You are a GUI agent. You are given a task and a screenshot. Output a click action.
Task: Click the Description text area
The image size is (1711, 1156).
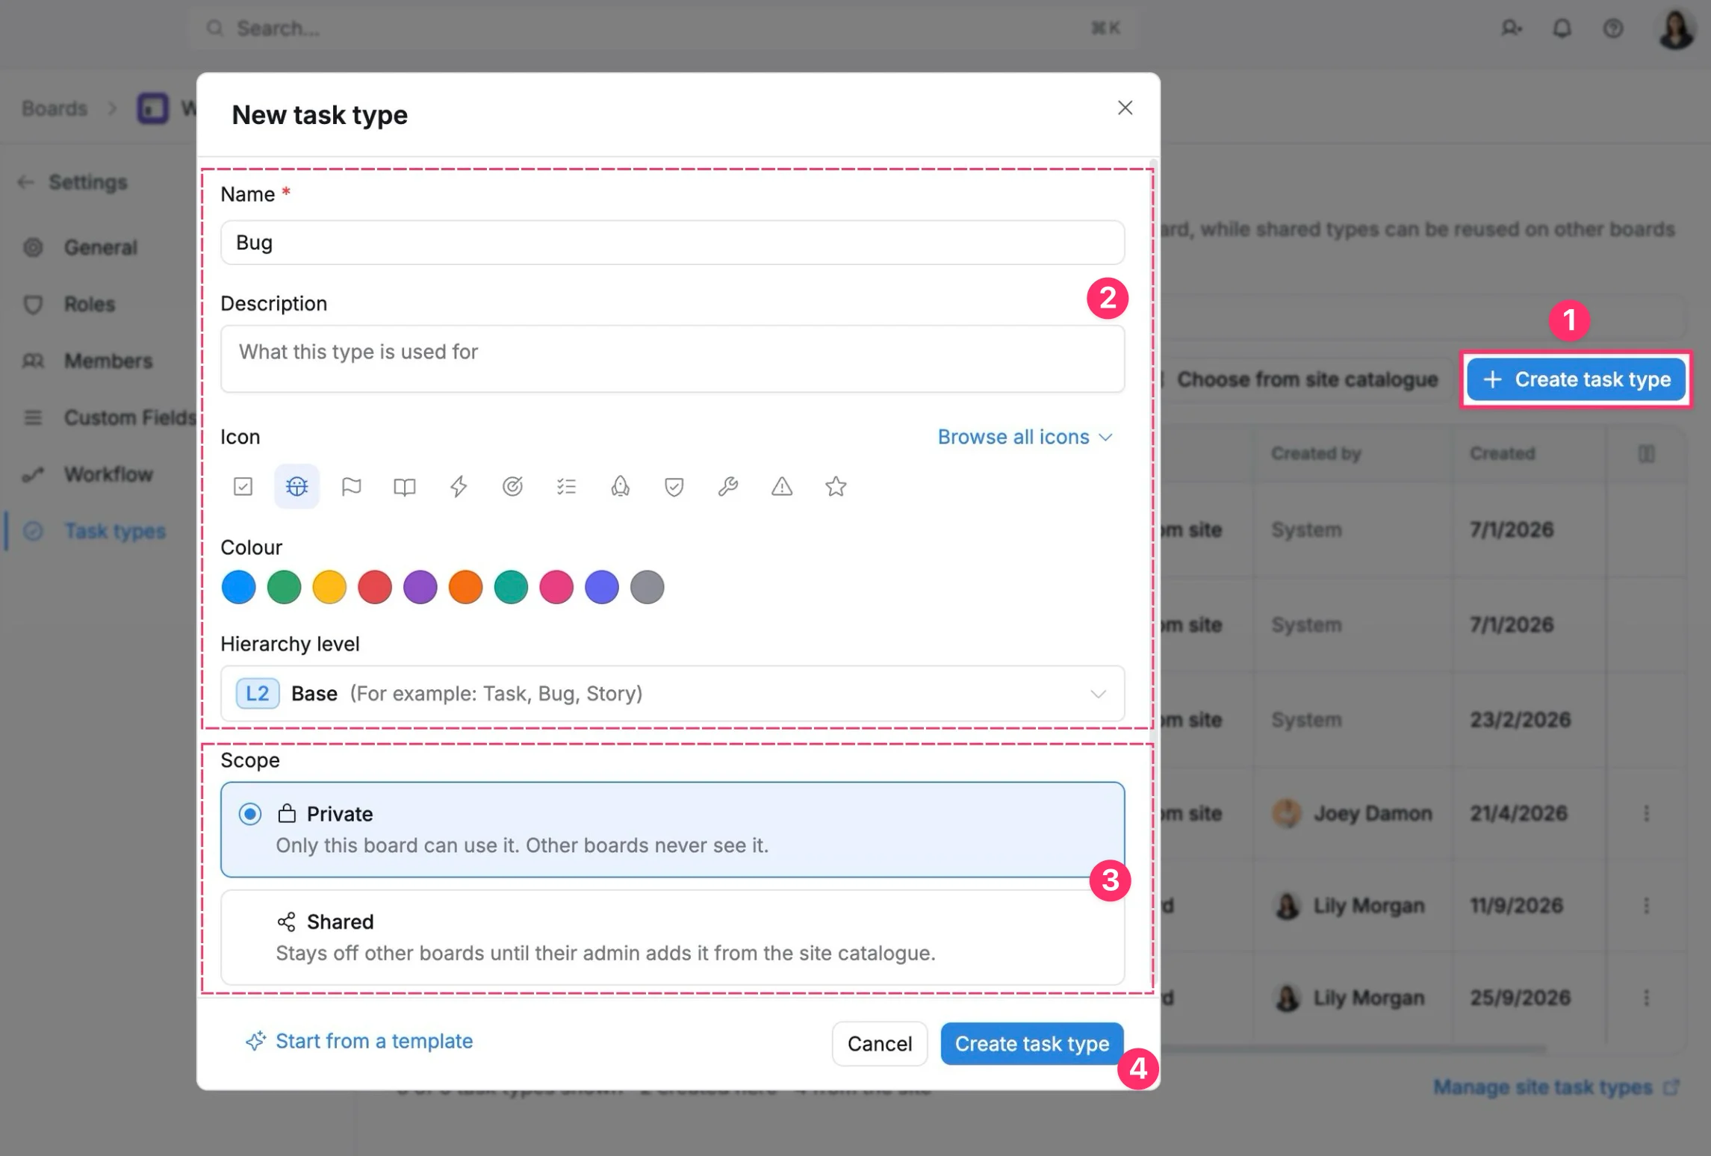672,358
